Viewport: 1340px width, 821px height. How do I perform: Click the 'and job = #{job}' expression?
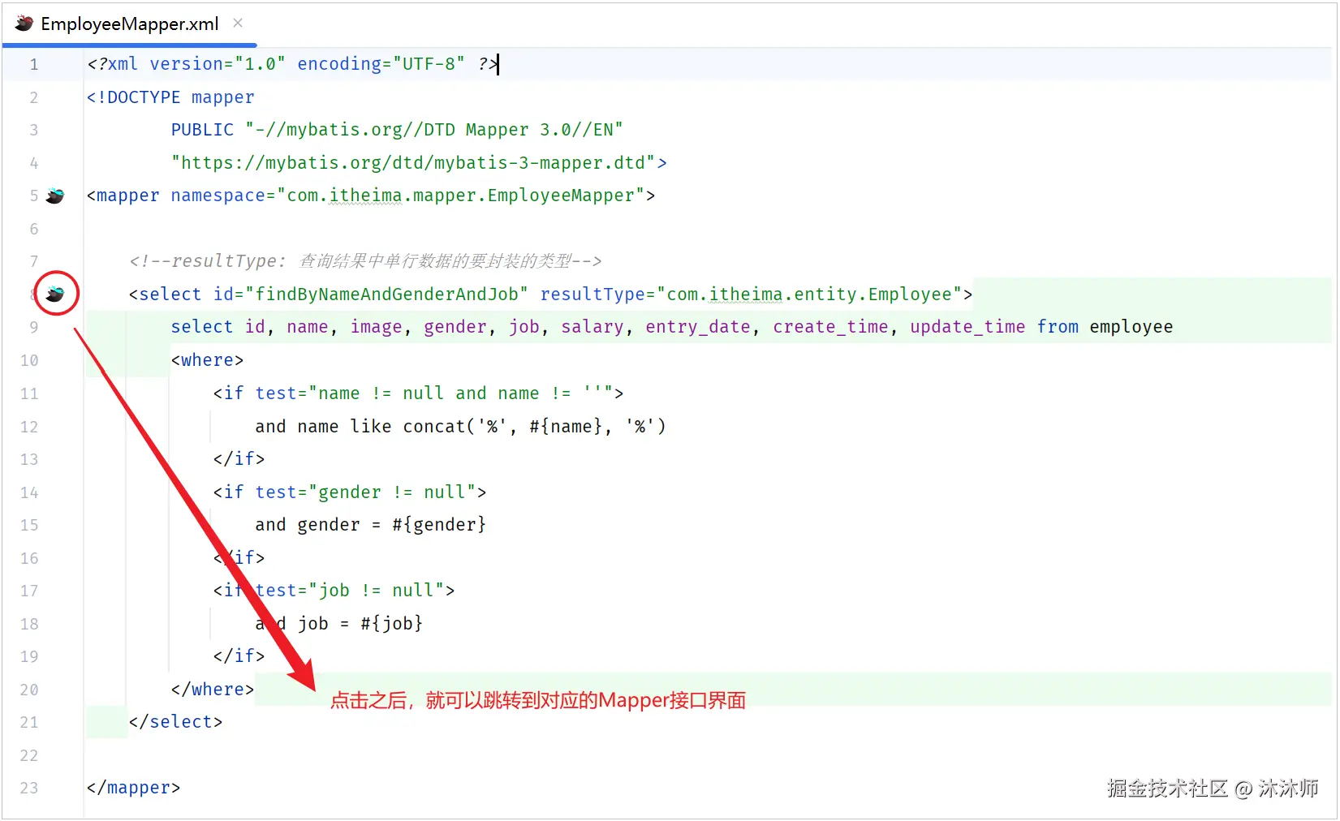point(338,623)
